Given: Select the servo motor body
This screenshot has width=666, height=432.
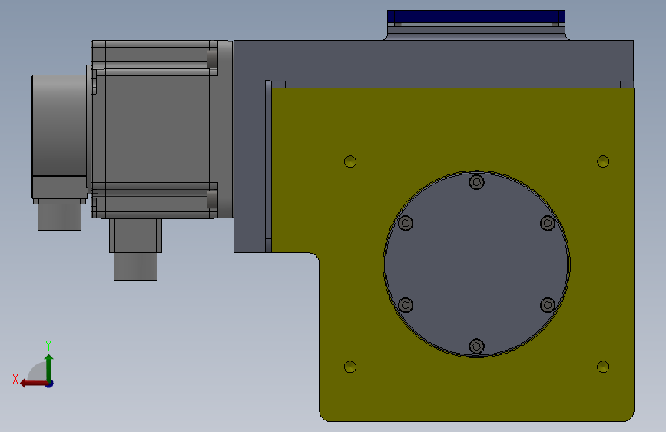Looking at the screenshot, I should [x=161, y=129].
